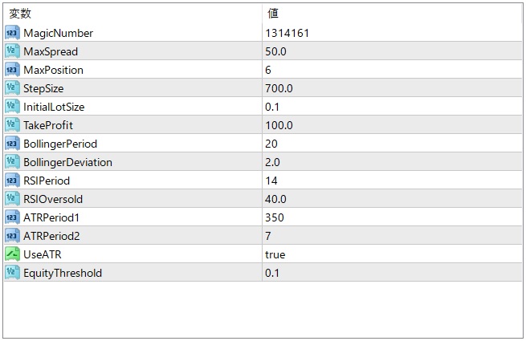Click the green boolean icon beside UseATR
This screenshot has height=341, width=526.
click(x=12, y=254)
